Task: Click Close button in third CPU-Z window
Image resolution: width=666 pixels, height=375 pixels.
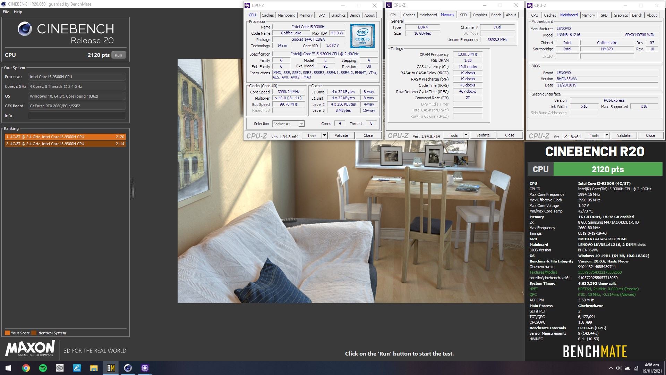Action: click(650, 136)
